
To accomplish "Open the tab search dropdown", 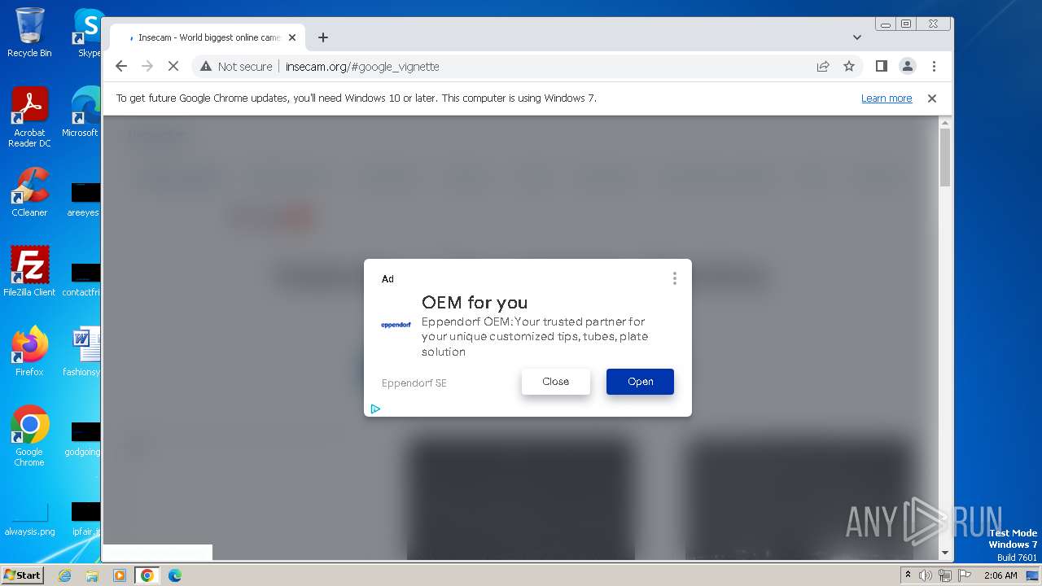I will click(857, 37).
